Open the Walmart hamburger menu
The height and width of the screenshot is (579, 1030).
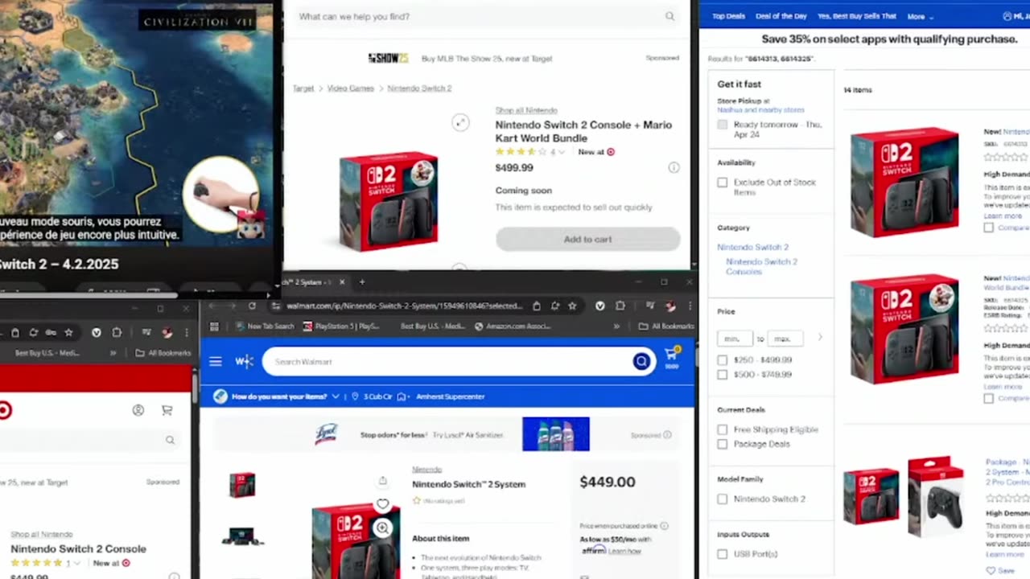(x=215, y=362)
